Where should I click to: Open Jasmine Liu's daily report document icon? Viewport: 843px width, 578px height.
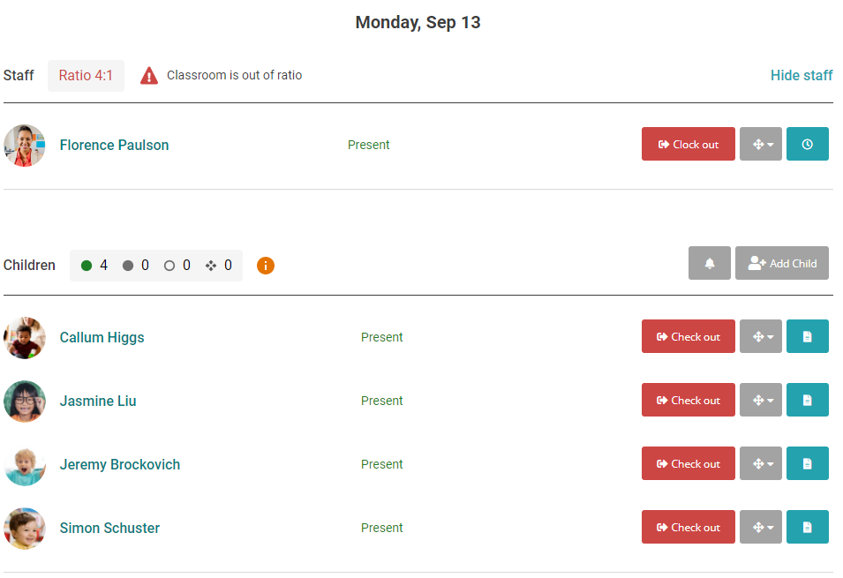(x=807, y=400)
